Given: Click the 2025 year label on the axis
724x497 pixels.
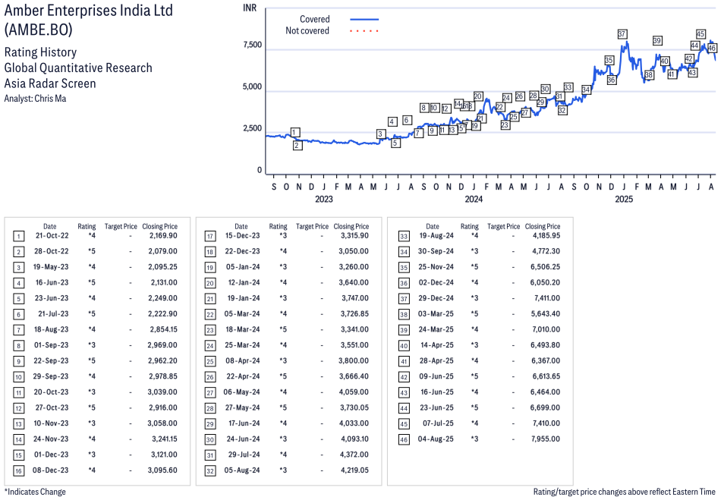Looking at the screenshot, I should [624, 199].
